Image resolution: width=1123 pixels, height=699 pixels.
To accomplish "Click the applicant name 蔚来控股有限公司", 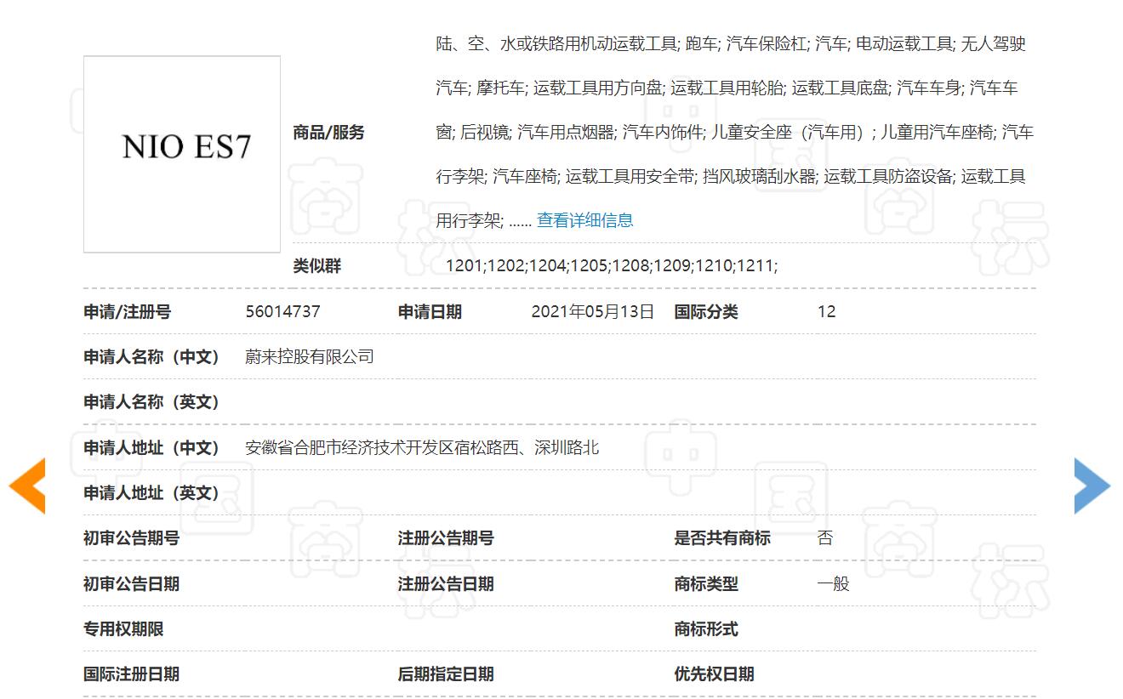I will pyautogui.click(x=309, y=356).
